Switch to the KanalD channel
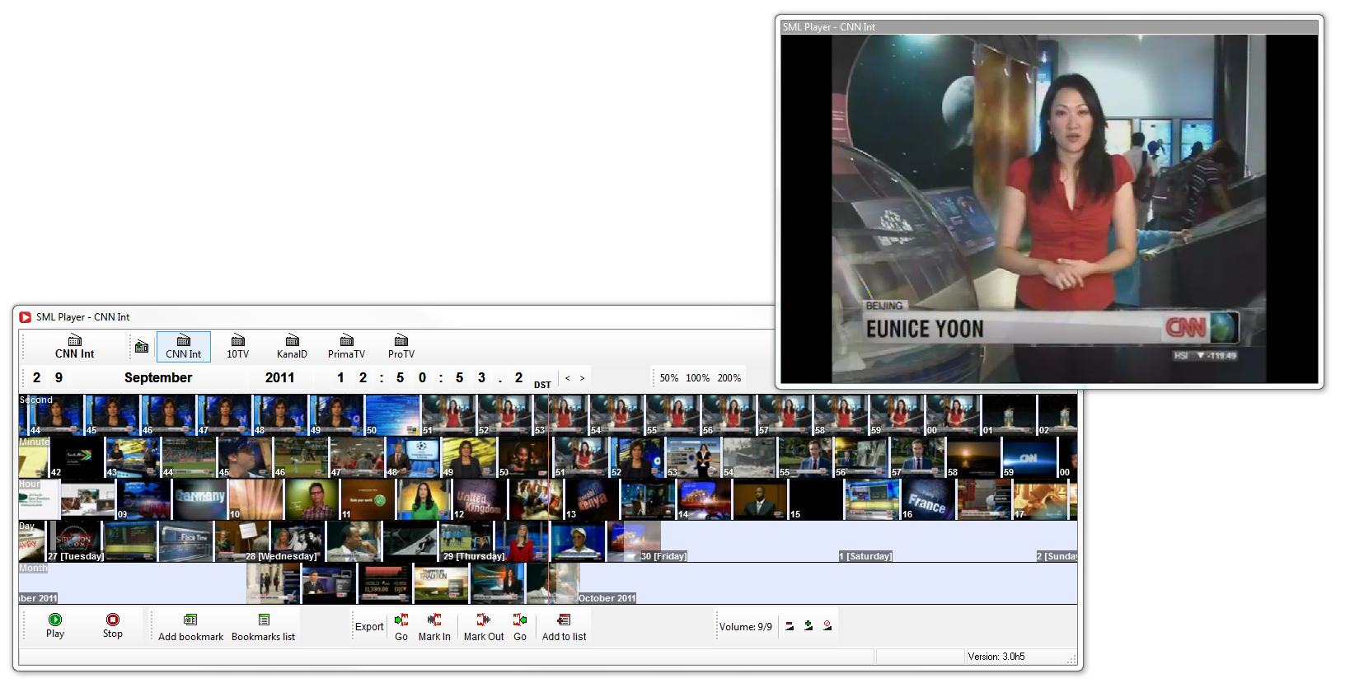The image size is (1345, 683). [292, 347]
